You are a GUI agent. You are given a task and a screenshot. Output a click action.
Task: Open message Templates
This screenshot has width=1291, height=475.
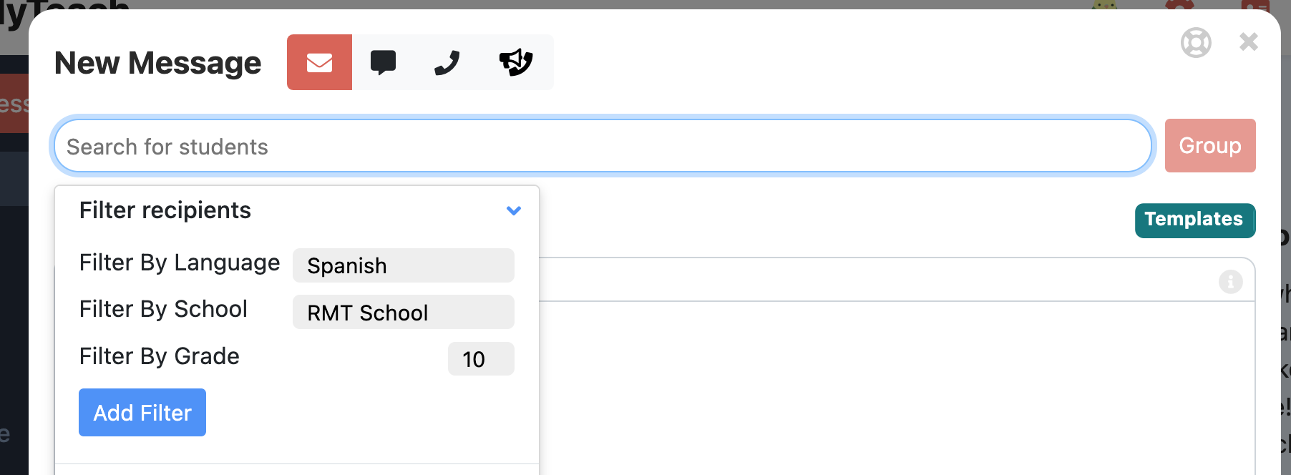(x=1194, y=220)
